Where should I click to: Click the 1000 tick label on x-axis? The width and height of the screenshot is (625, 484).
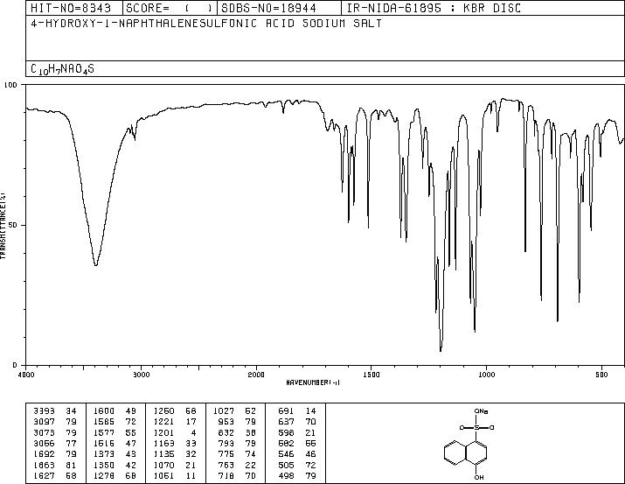click(x=486, y=375)
